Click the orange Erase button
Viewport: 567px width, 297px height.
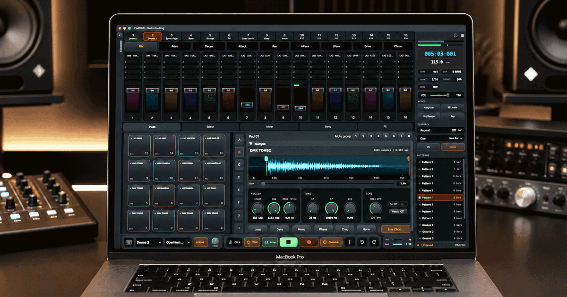[453, 147]
